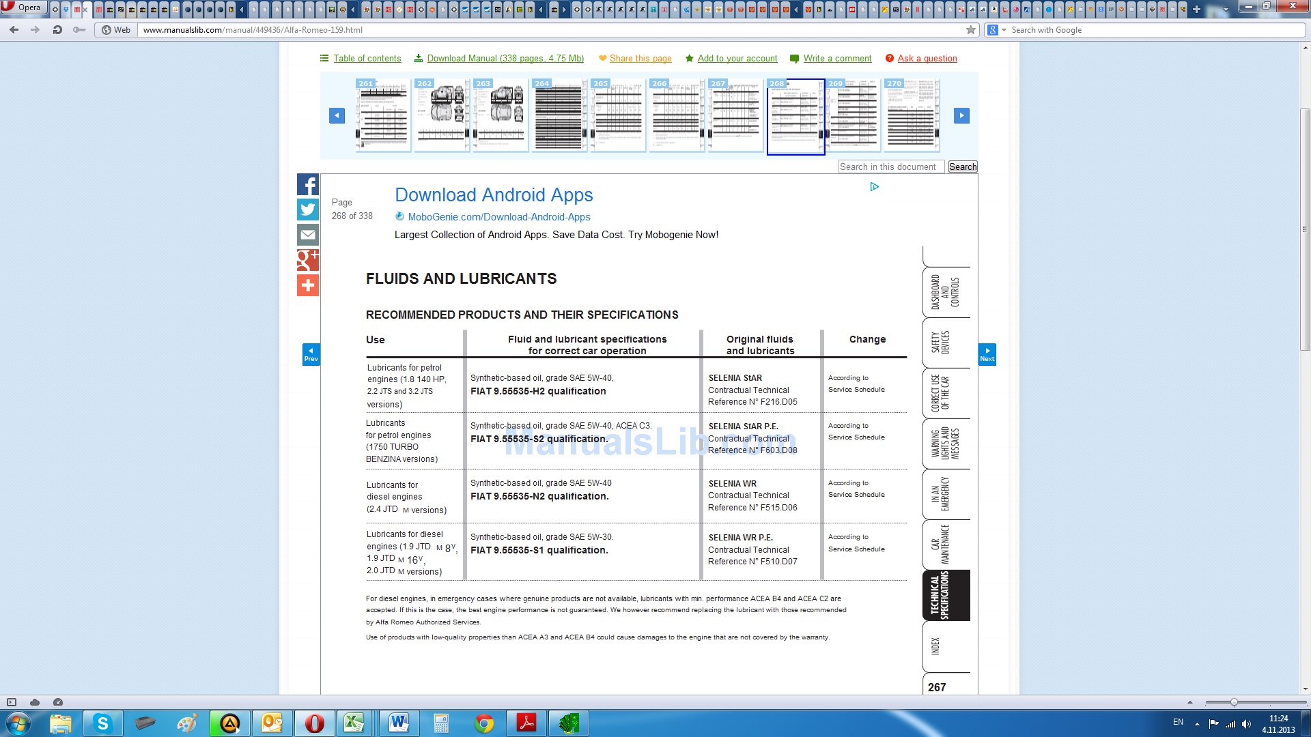This screenshot has width=1311, height=737.
Task: Switch to Opera in the taskbar
Action: [314, 723]
